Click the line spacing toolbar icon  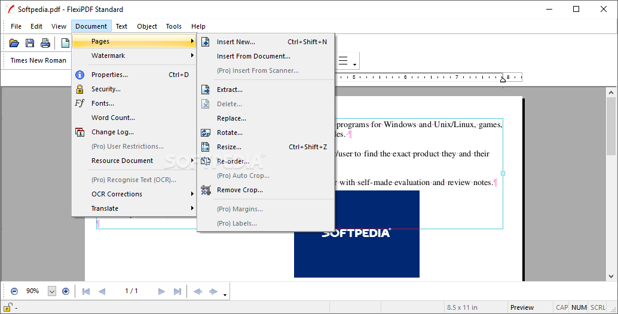click(343, 61)
